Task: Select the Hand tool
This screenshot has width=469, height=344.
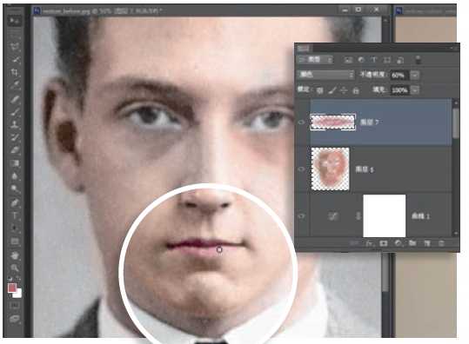Action: 15,255
